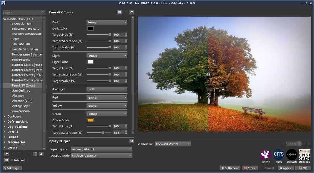
Task: Click the G'MIC window icon in title bar
Action: (3, 3)
